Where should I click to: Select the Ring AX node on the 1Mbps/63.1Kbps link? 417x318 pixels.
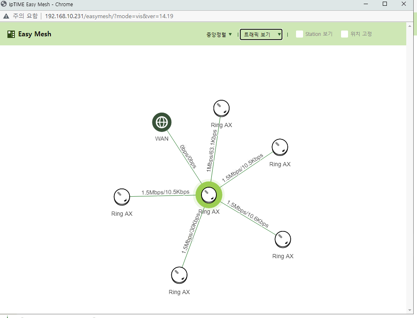pos(221,108)
